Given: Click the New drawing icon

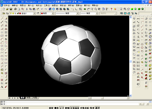Looking at the screenshot, I should pyautogui.click(x=4, y=9).
